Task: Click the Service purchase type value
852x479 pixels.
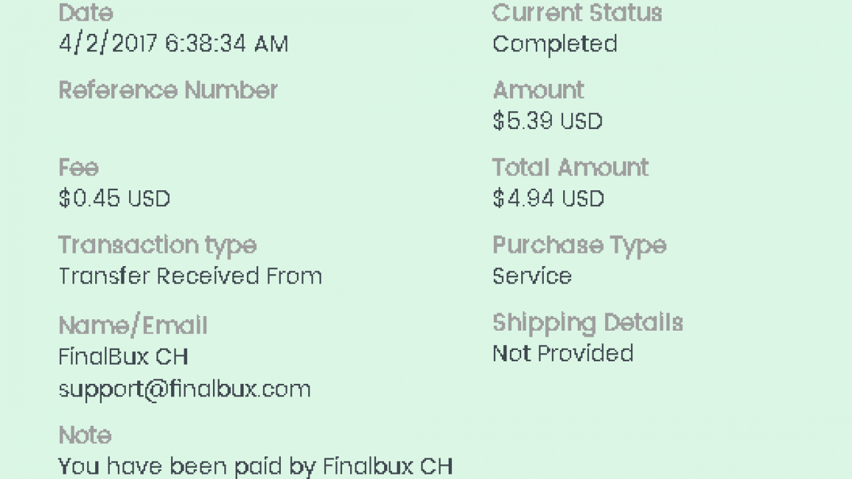Action: click(x=532, y=276)
